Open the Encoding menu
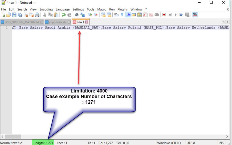Viewport: 232px width, 145px height. [46, 9]
